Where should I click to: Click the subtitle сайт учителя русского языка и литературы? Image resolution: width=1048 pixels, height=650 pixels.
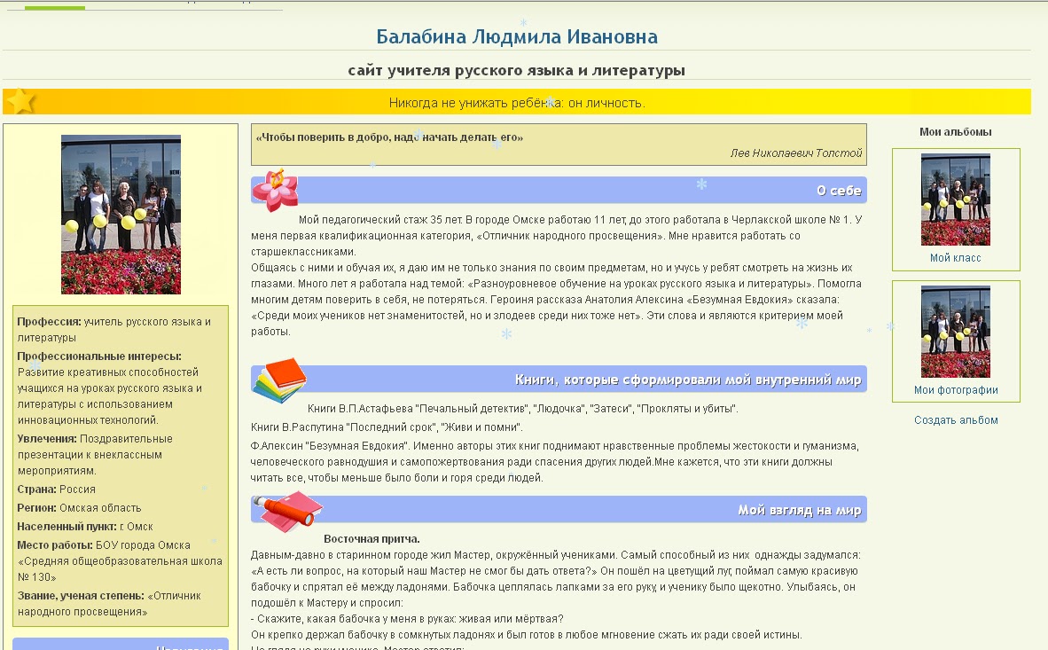point(517,70)
